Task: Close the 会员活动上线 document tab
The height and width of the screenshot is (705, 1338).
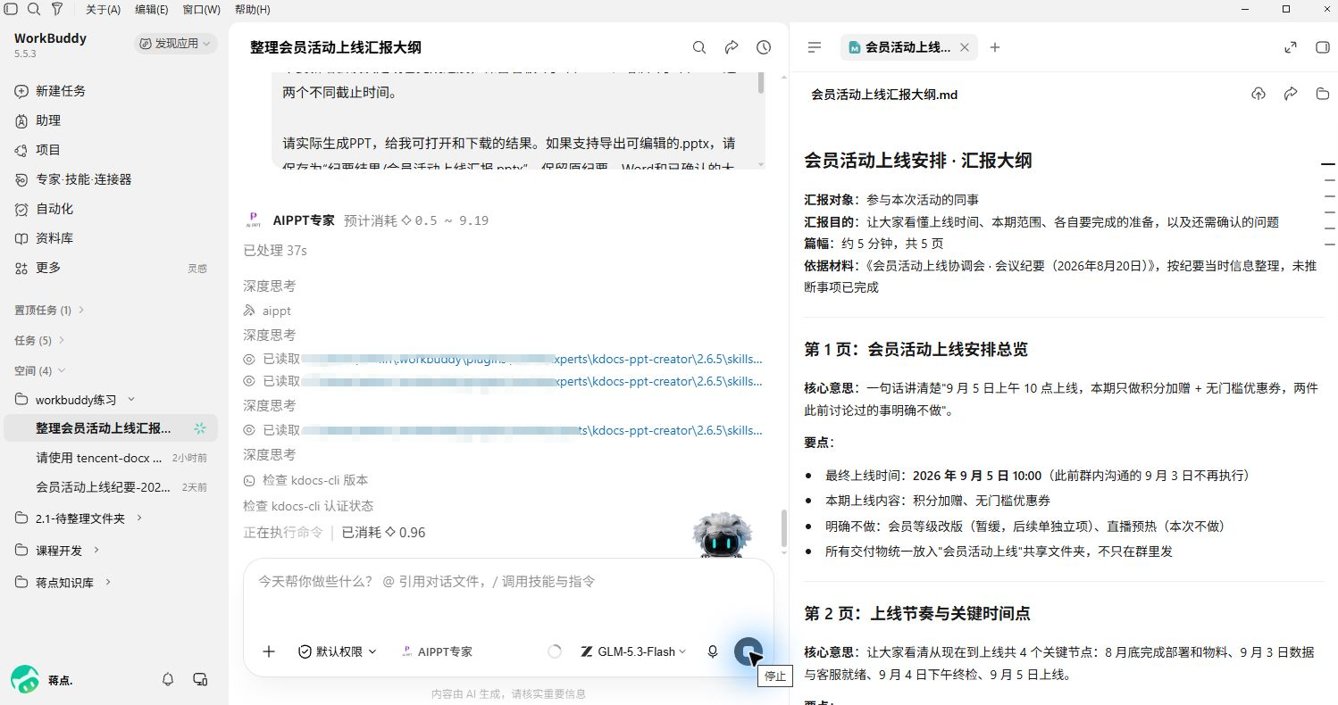Action: [965, 47]
